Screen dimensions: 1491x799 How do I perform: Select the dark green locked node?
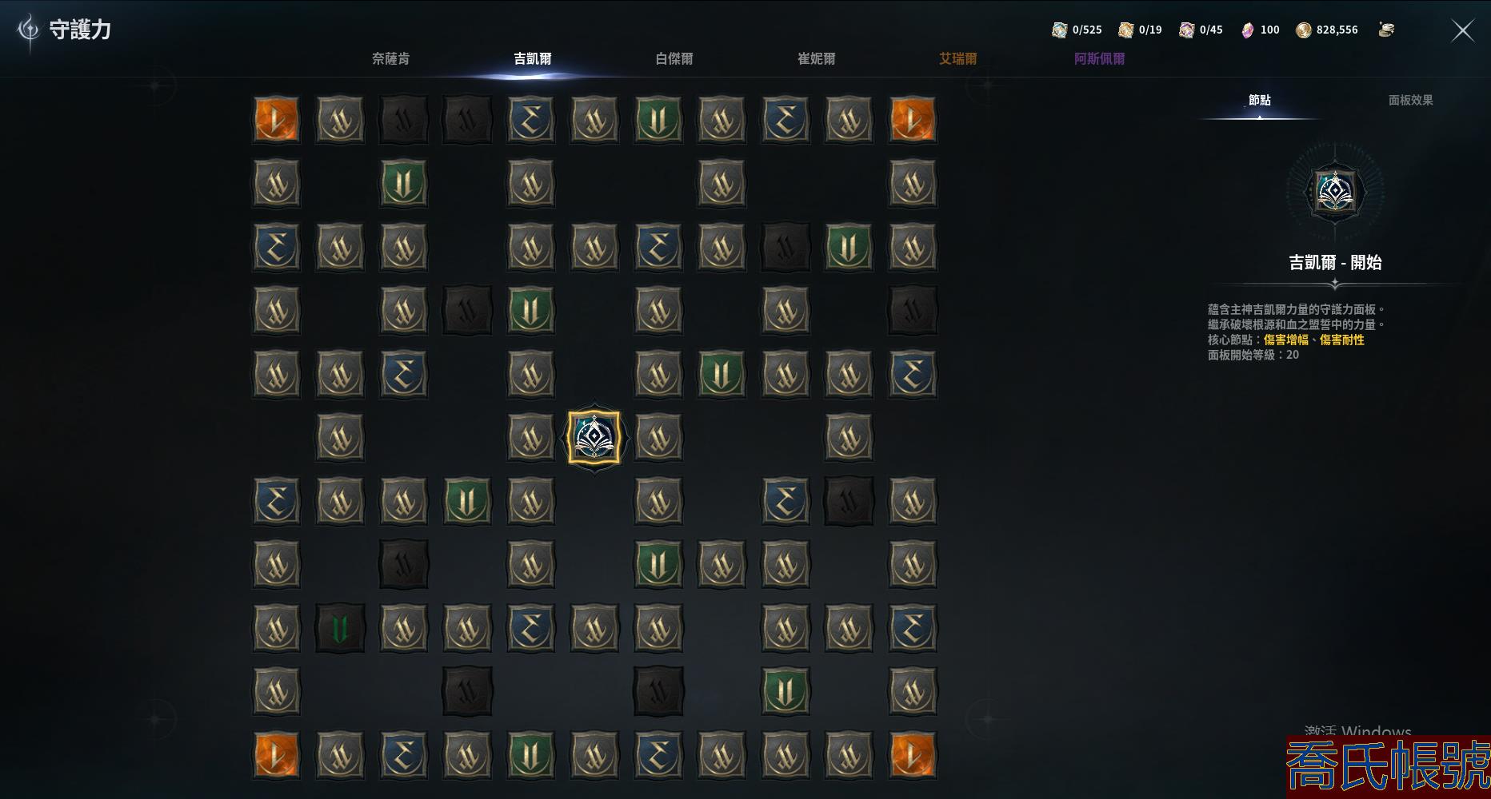[x=340, y=628]
